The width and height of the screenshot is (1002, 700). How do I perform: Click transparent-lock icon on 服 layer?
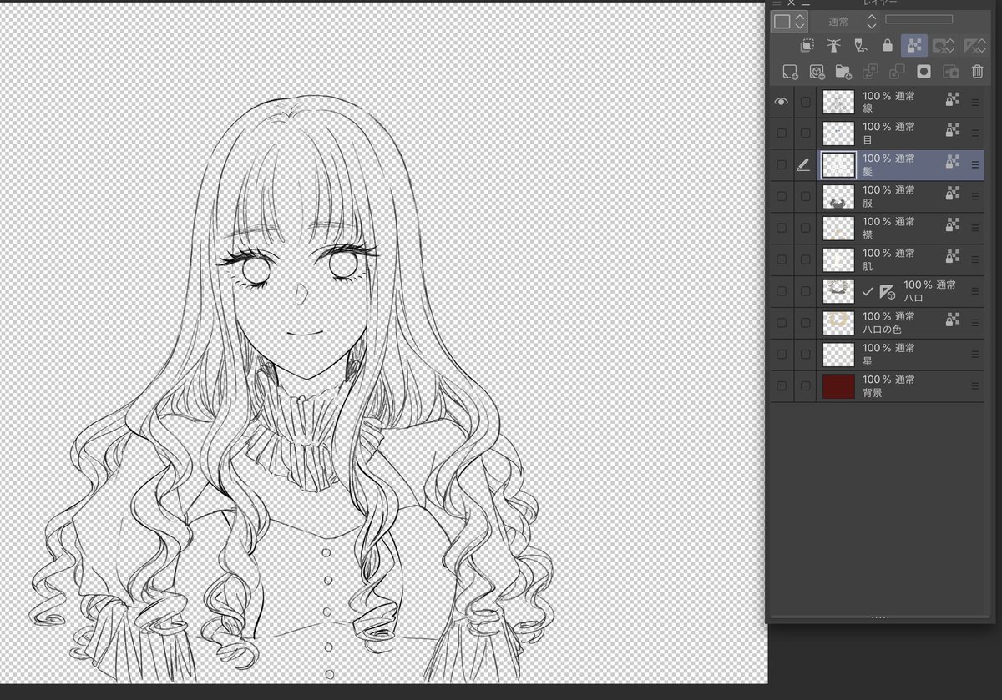coord(953,194)
